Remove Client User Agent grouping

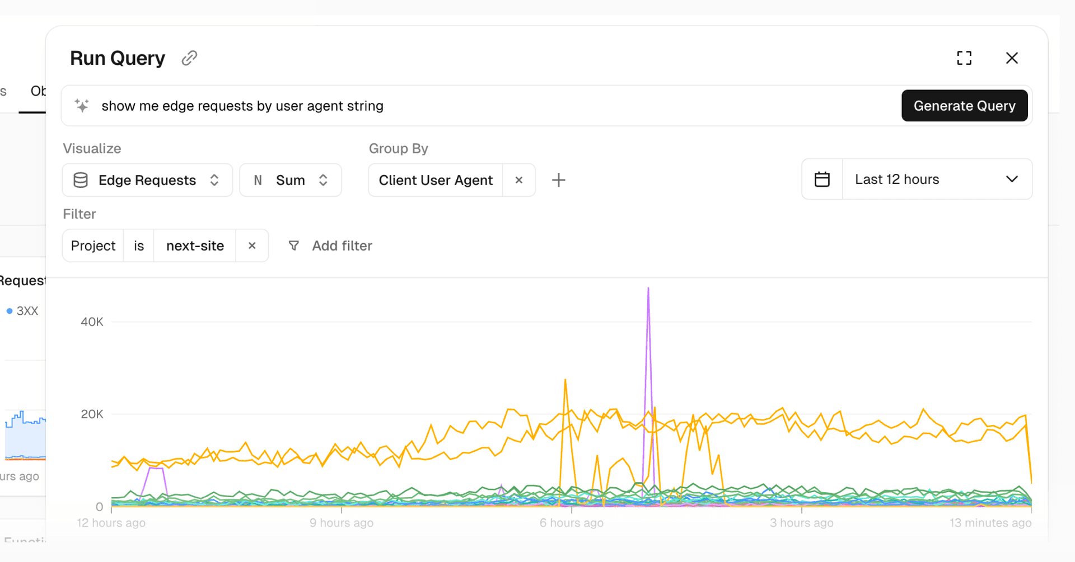[x=518, y=180]
